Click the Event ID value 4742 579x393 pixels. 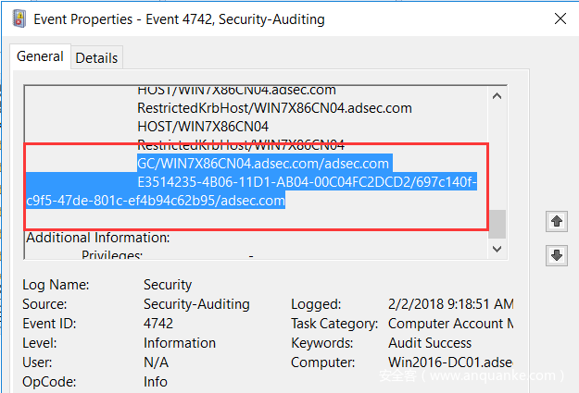(159, 324)
